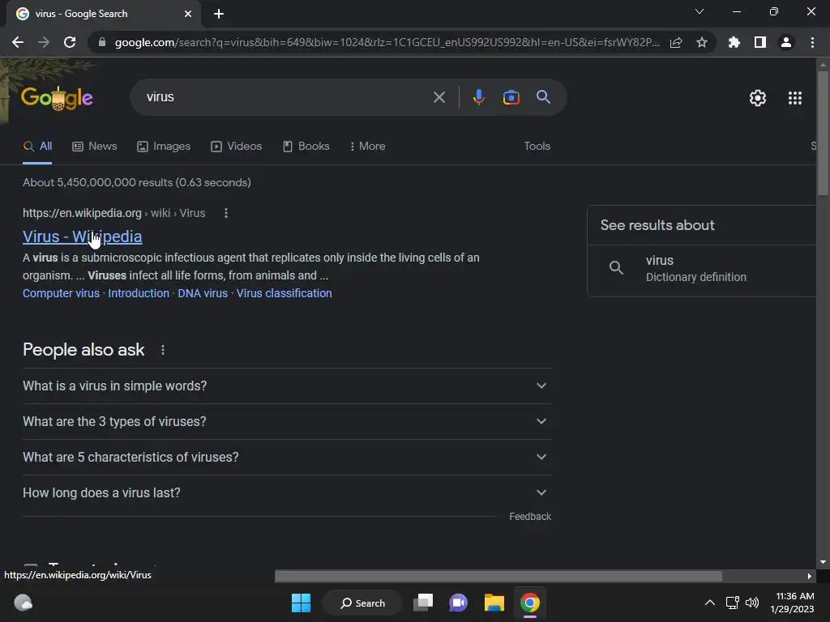Search by image with camera icon
Screen dimensions: 830x622
[x=511, y=97]
